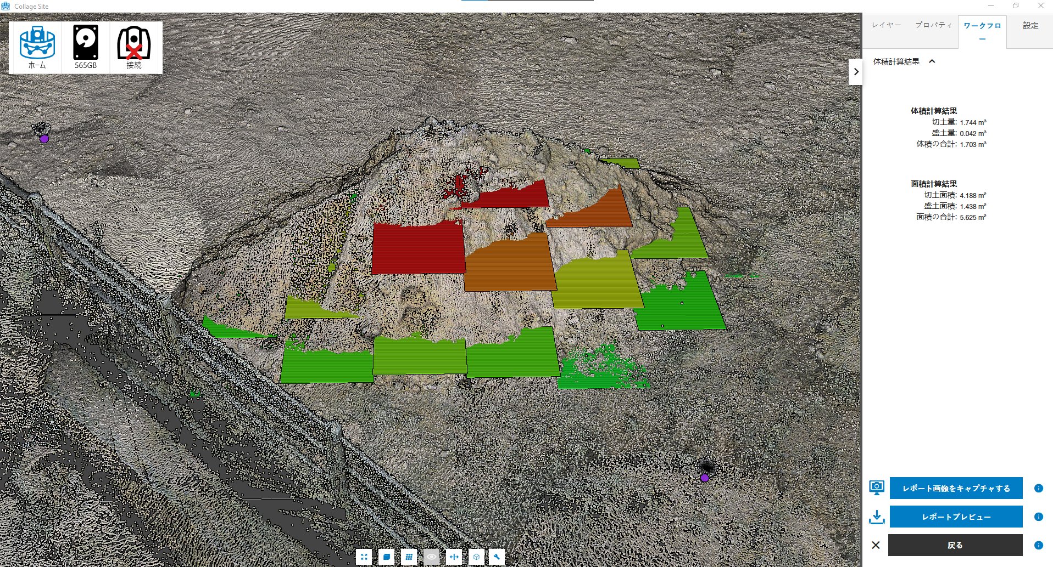
Task: Click the ホーム home icon
Action: (x=37, y=47)
